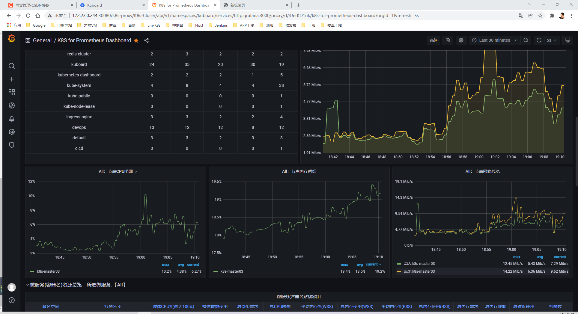
Task: Toggle the 流出:k8s-master03 legend series
Action: [419, 271]
